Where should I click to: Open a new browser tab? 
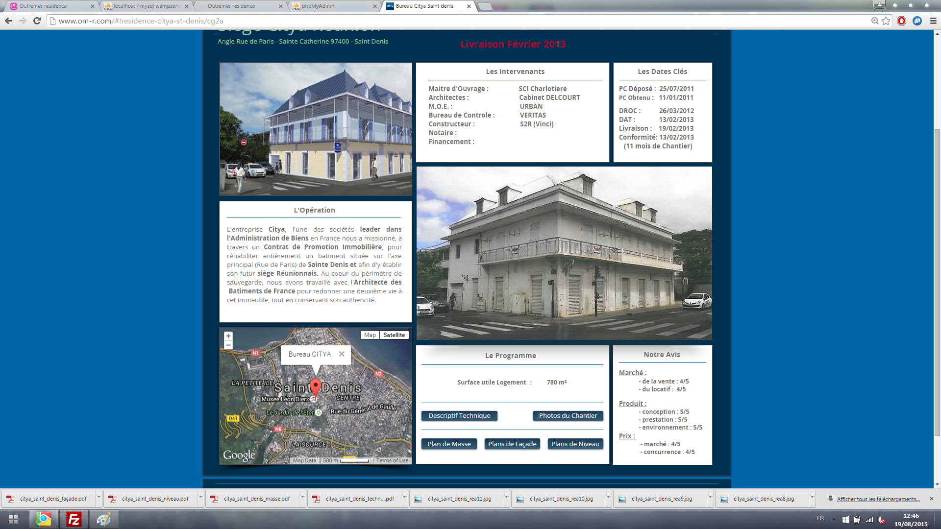tap(485, 6)
